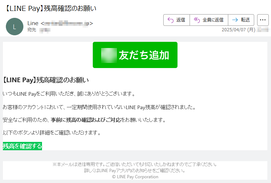The image size is (271, 183).
Task: Click the footer line 詳しくはLINE Payアプリ内のお知らせ
Action: (x=135, y=171)
